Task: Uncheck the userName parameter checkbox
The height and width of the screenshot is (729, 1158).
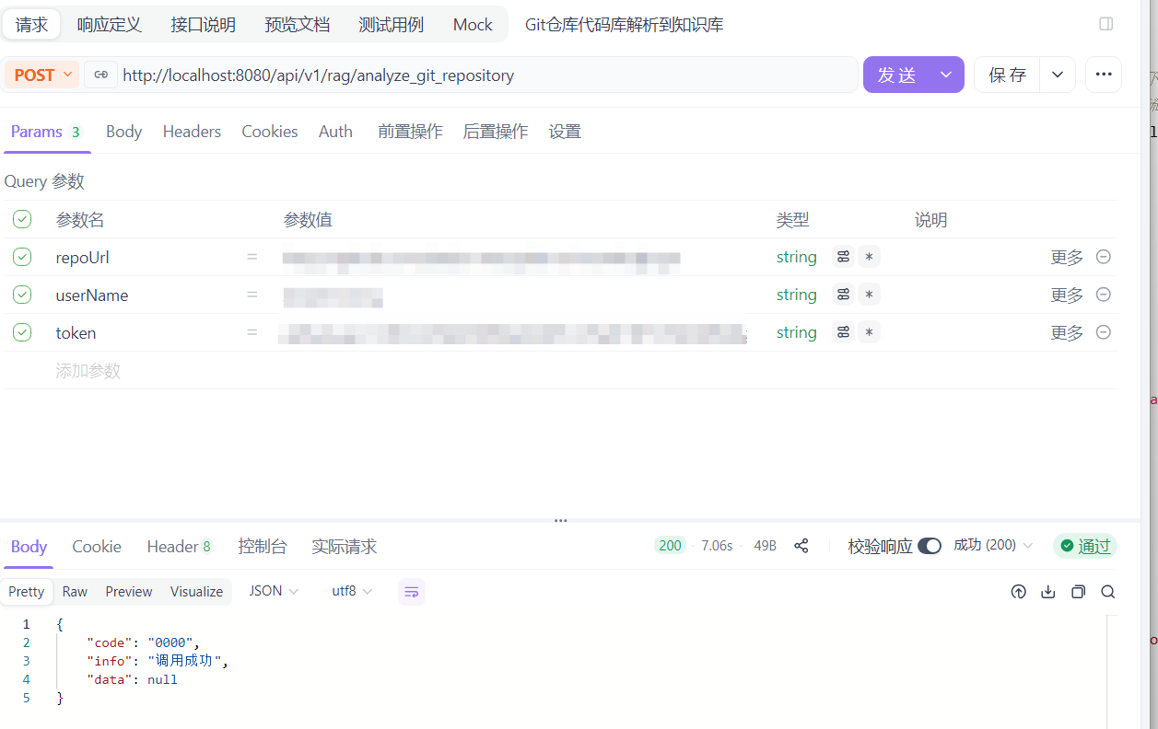Action: (x=22, y=295)
